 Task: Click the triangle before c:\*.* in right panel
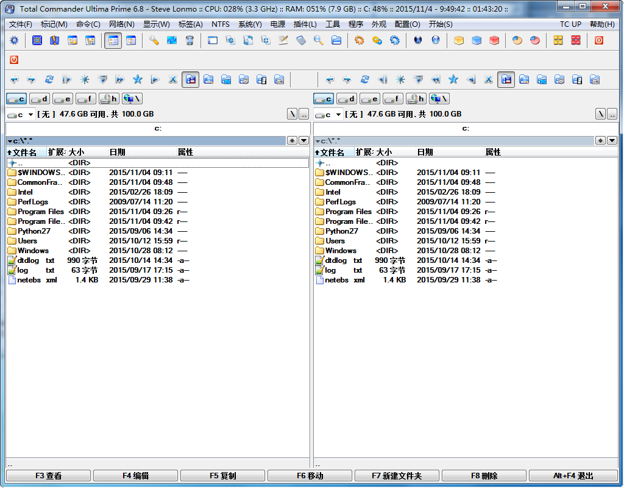click(317, 141)
